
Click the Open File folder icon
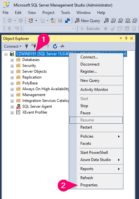[53, 20]
